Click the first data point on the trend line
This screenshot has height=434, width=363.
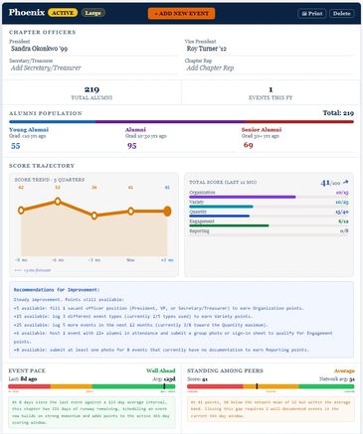pyautogui.click(x=21, y=211)
